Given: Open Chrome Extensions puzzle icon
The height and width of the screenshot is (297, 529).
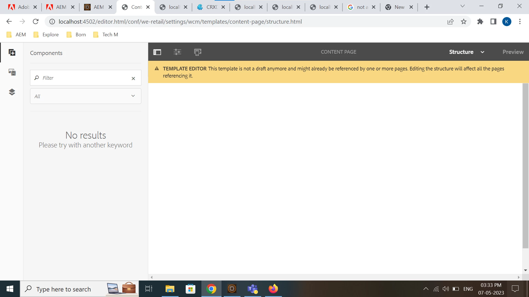Looking at the screenshot, I should [480, 22].
